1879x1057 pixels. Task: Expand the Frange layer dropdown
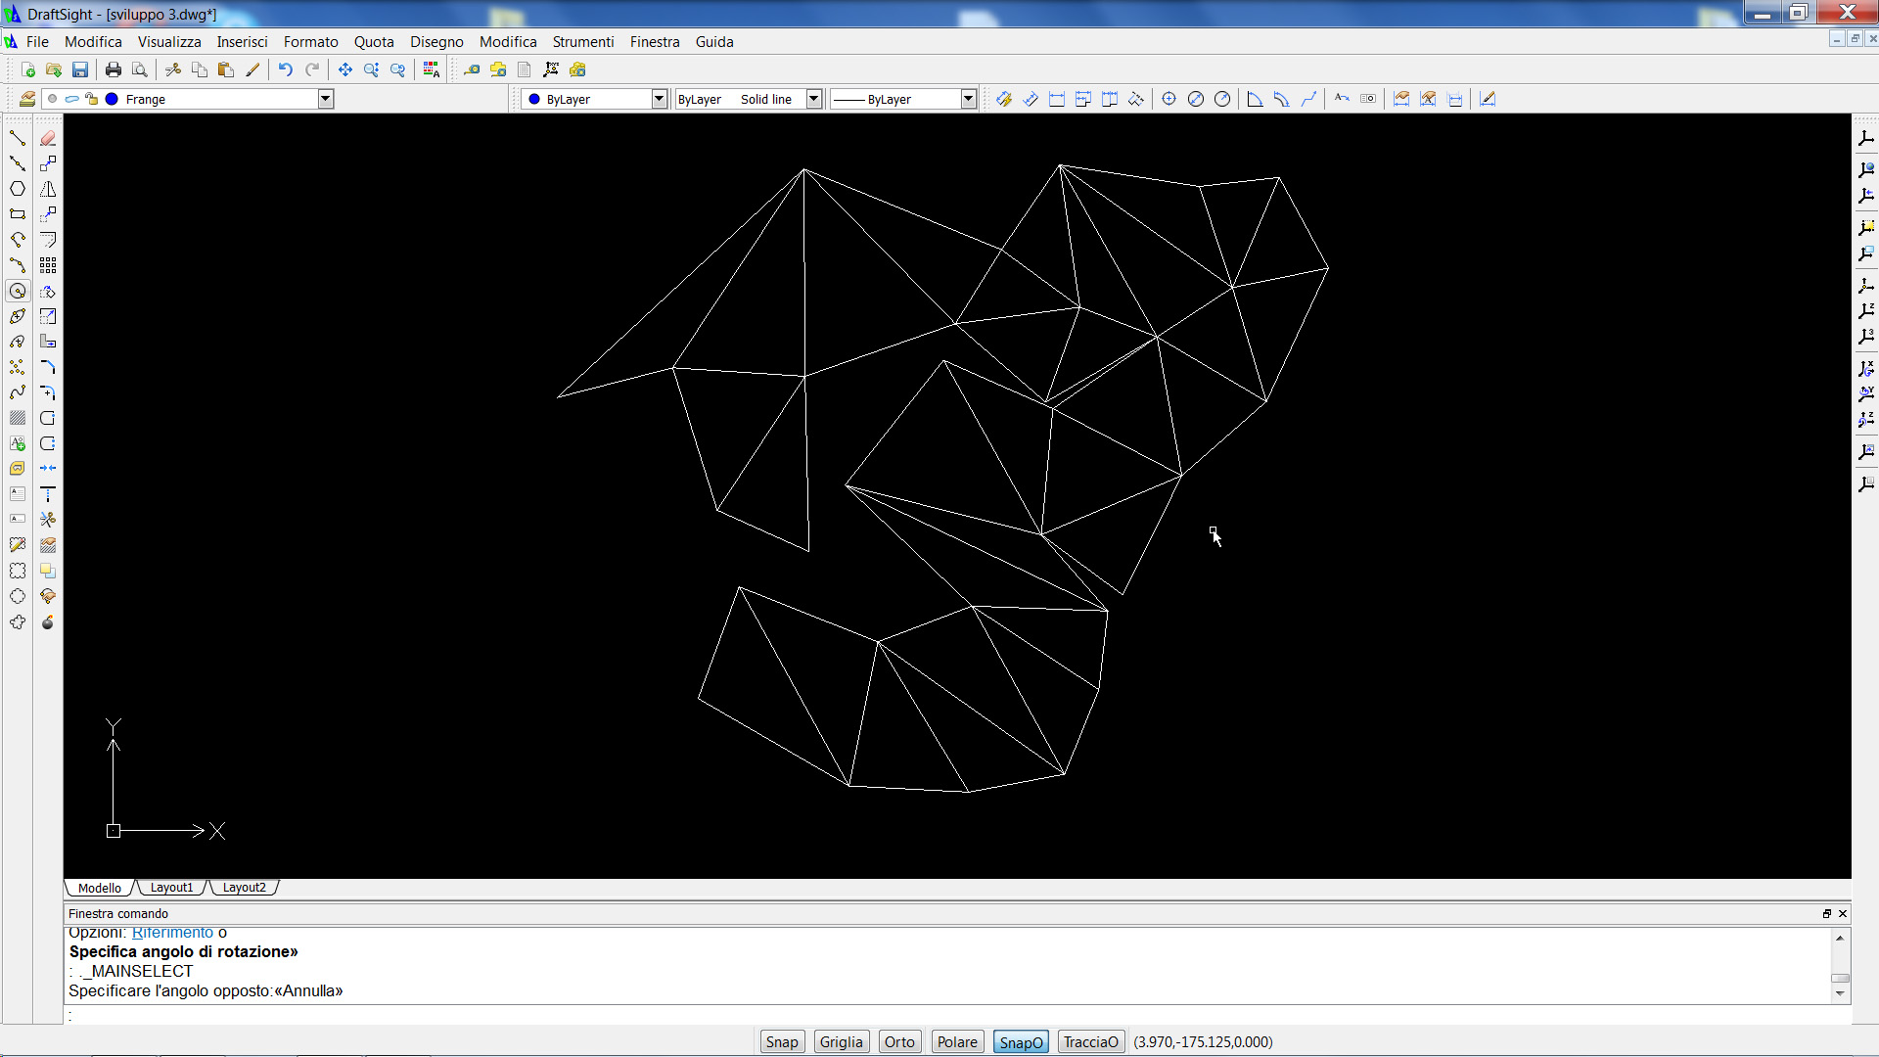326,99
